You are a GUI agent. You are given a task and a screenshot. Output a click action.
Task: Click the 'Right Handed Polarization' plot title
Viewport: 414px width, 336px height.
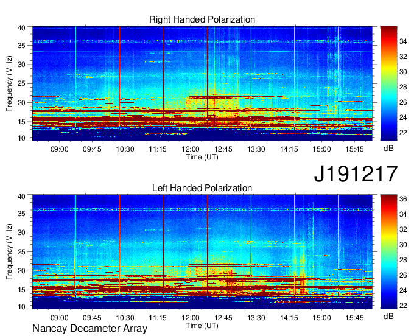(x=202, y=19)
